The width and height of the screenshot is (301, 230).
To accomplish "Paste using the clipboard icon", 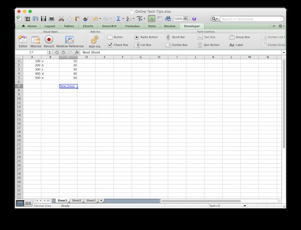I will pos(77,19).
